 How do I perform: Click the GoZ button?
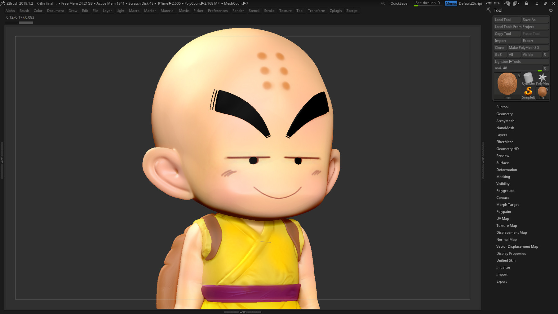[x=500, y=55]
